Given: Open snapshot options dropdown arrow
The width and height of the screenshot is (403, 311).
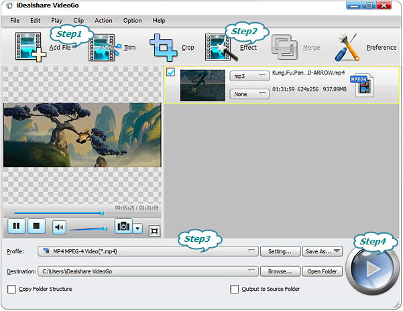Looking at the screenshot, I should [137, 228].
